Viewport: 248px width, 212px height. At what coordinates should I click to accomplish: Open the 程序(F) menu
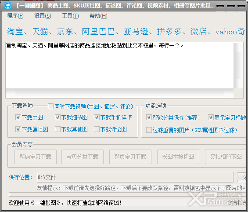point(15,16)
